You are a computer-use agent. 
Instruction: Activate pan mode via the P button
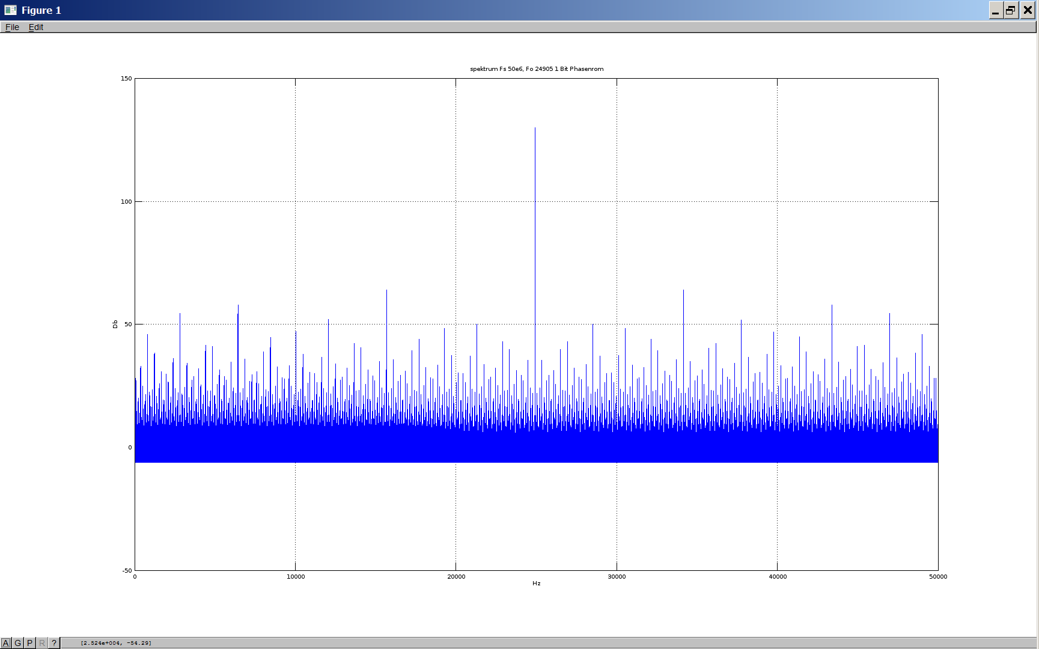tap(30, 643)
